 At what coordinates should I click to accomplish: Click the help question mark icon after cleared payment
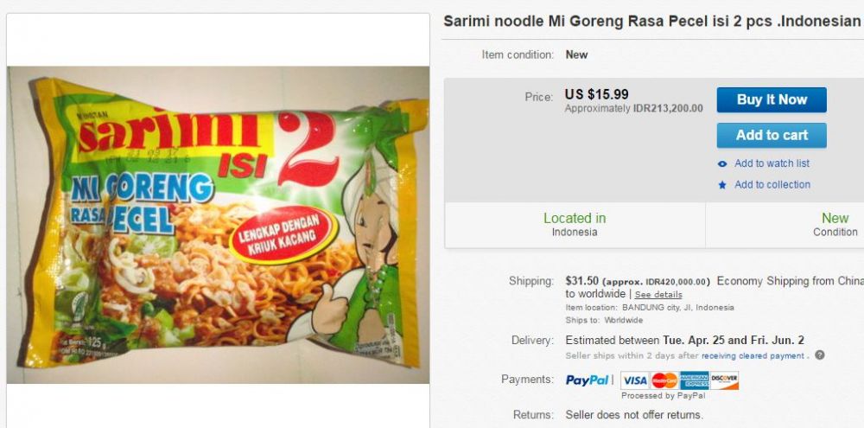coord(820,355)
